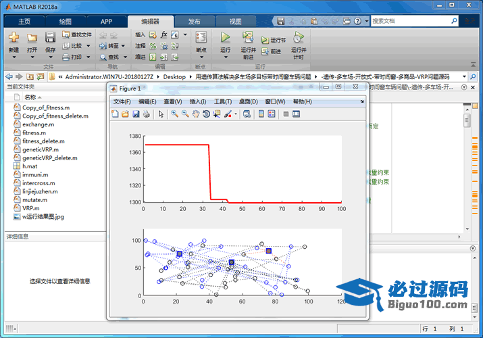Open the New (新建) dropdown arrow

[14, 57]
